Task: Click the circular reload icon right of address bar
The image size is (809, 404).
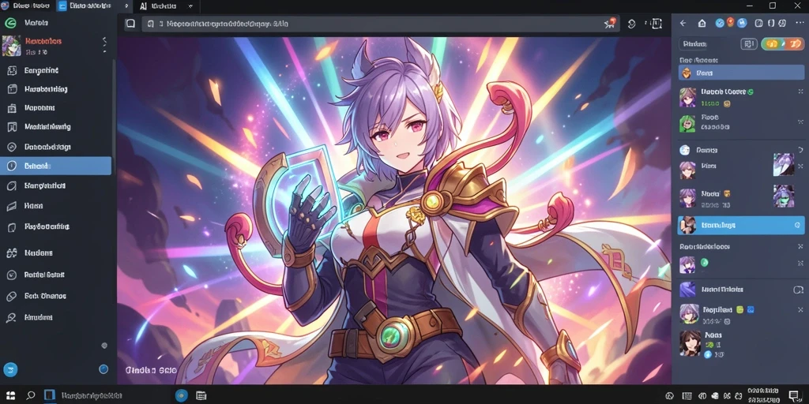Action: point(632,24)
